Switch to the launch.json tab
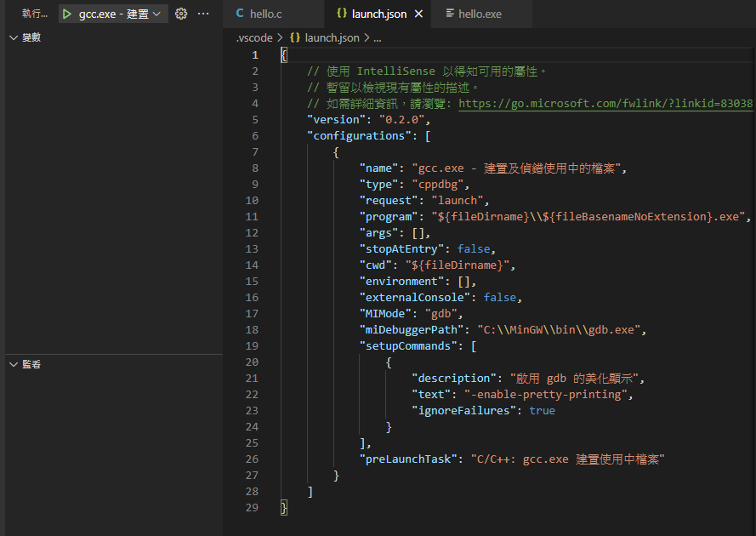 (379, 14)
